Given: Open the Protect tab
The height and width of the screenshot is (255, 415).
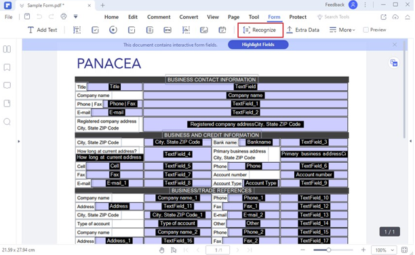Looking at the screenshot, I should [298, 17].
